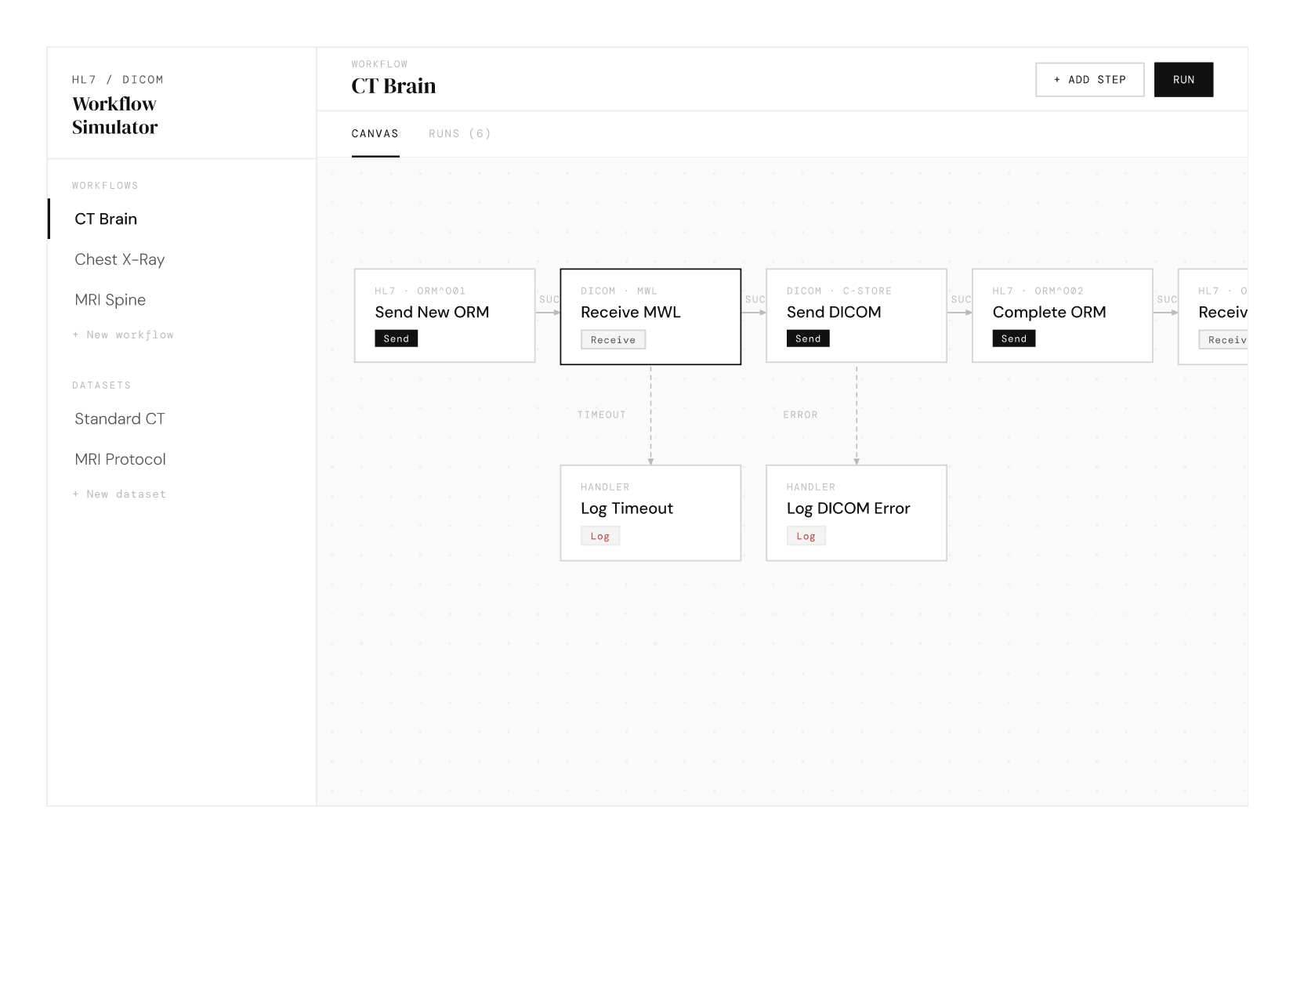The width and height of the screenshot is (1293, 999).
Task: Switch to the RUNS (6) tab
Action: click(459, 133)
